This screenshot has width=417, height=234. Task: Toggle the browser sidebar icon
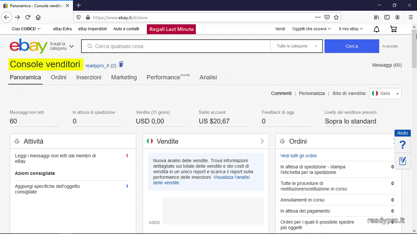pyautogui.click(x=387, y=17)
